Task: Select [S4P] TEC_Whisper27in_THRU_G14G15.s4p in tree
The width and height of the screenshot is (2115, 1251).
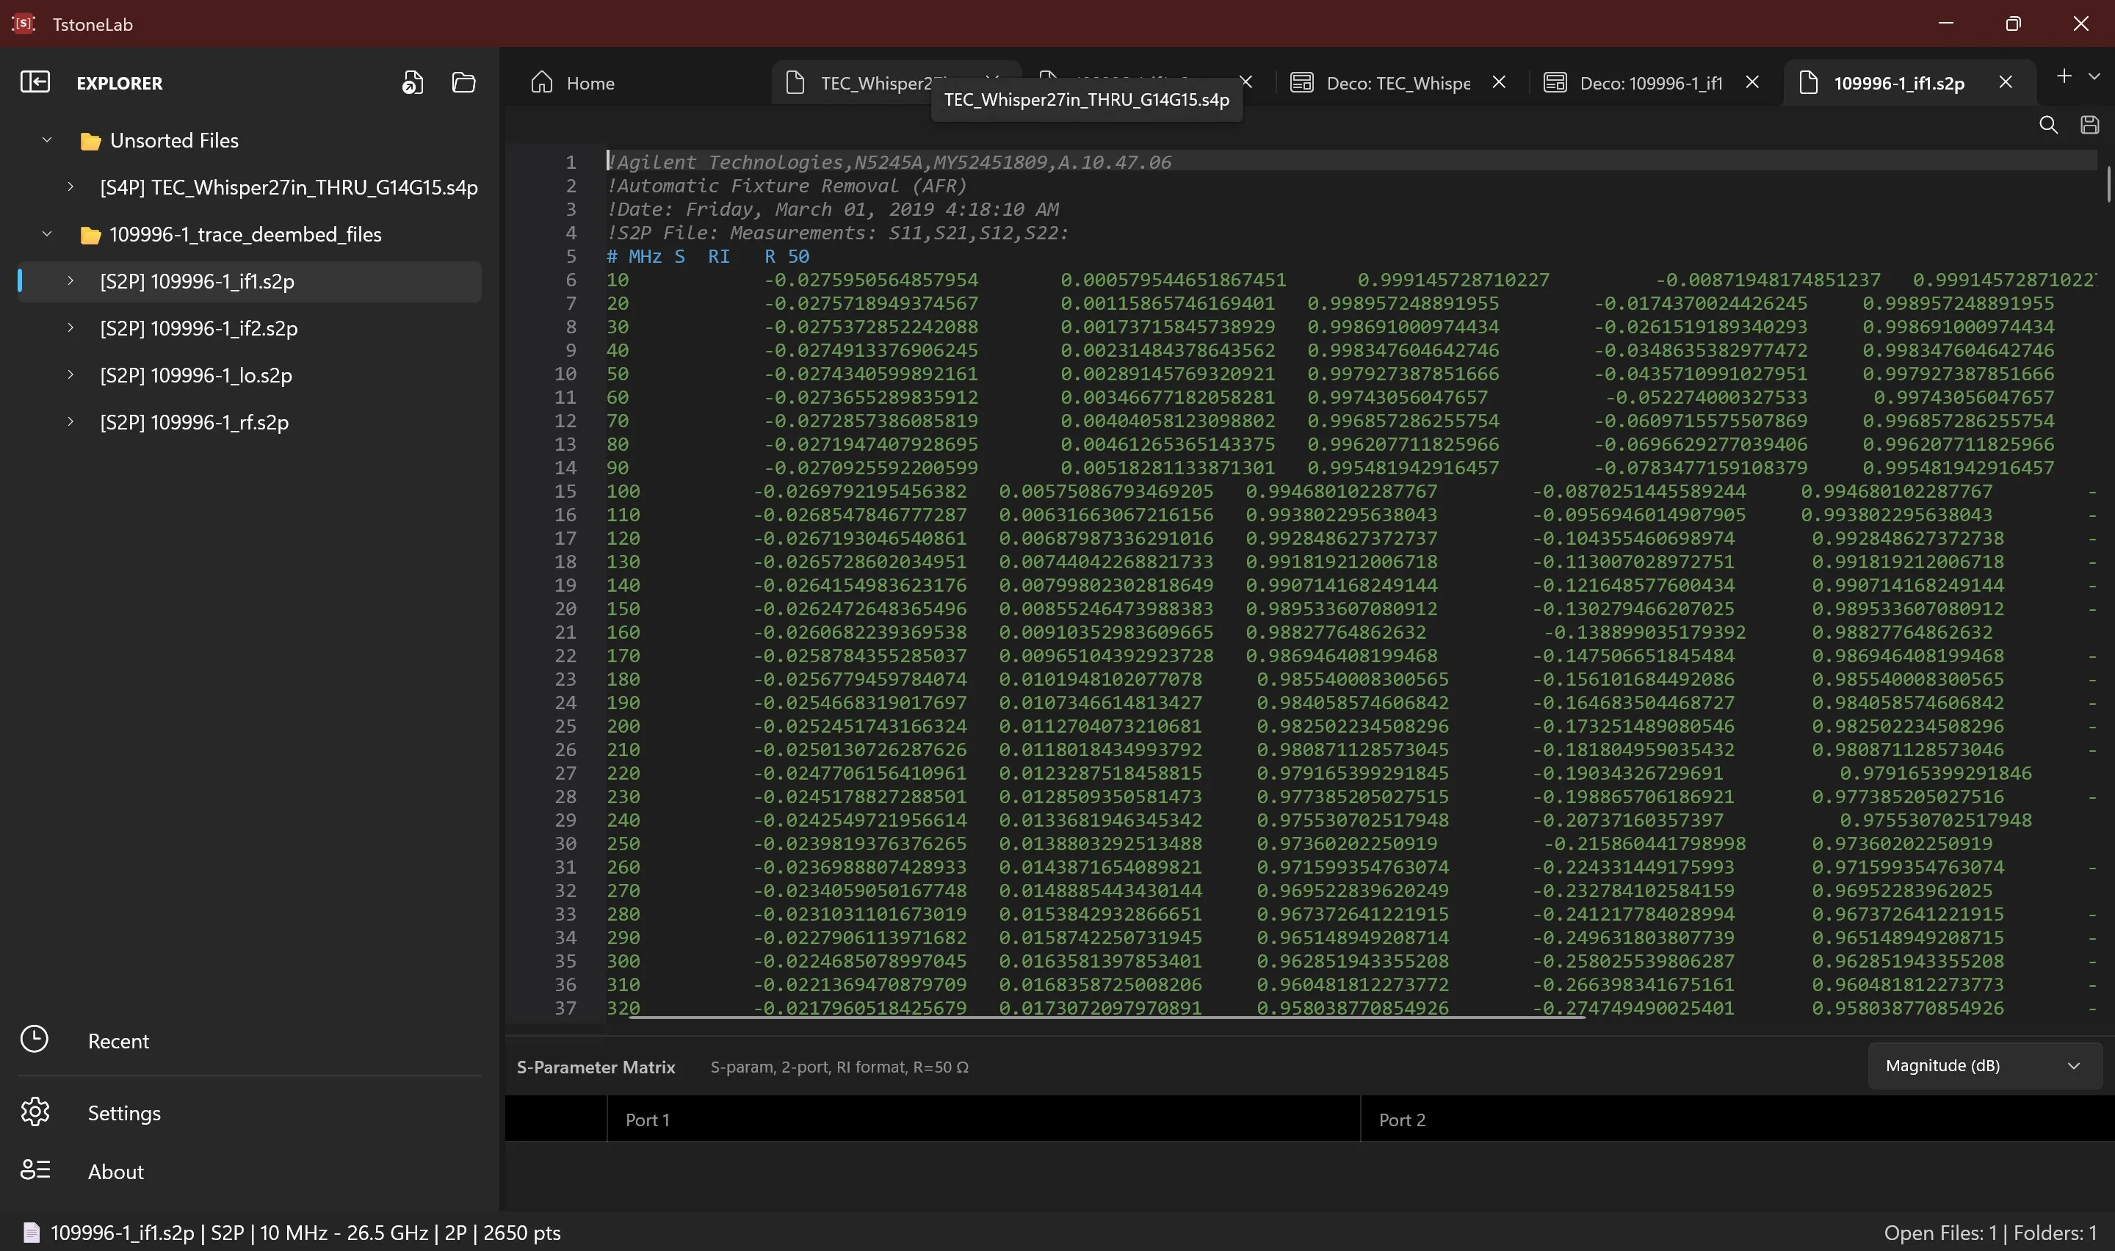Action: point(289,187)
